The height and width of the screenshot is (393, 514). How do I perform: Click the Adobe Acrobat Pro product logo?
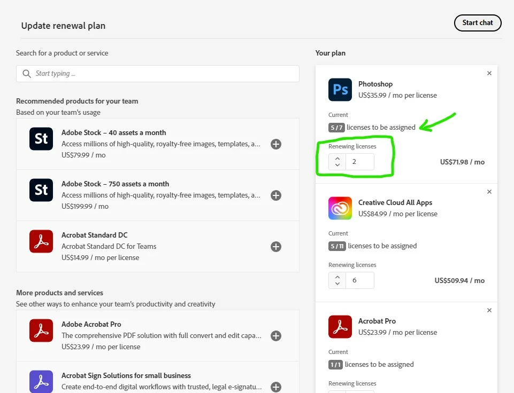41,330
